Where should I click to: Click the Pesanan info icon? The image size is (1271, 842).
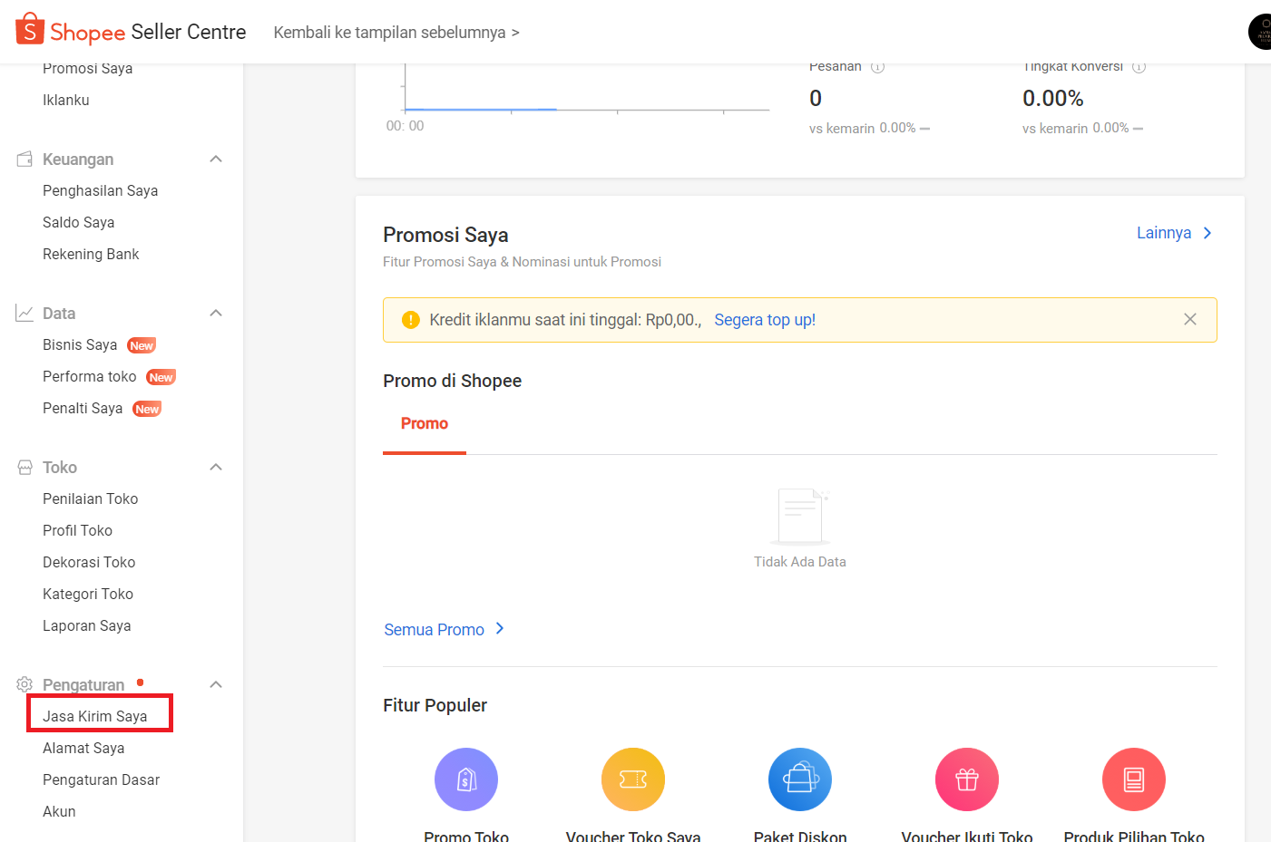pos(877,67)
